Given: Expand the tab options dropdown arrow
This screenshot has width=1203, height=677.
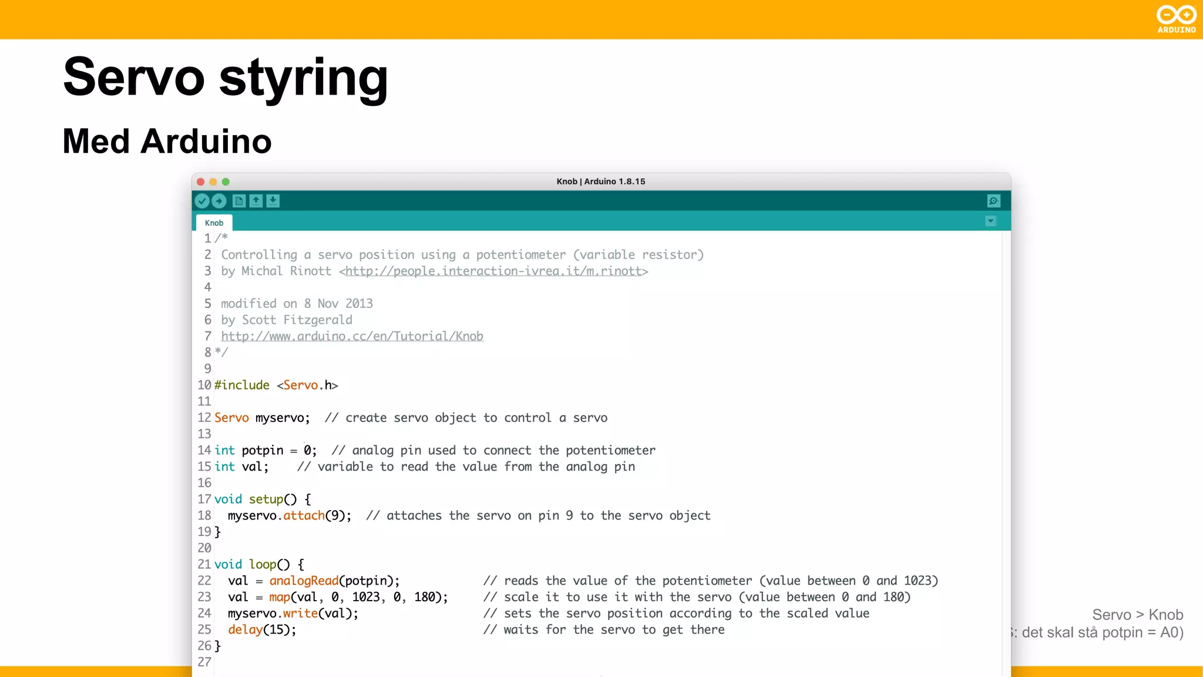Looking at the screenshot, I should (991, 222).
